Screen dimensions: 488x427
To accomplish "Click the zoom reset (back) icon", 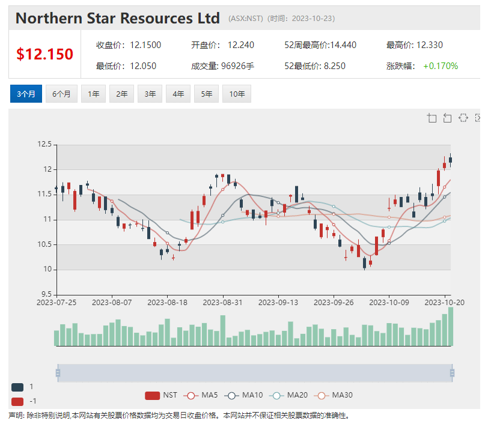I will pyautogui.click(x=447, y=118).
